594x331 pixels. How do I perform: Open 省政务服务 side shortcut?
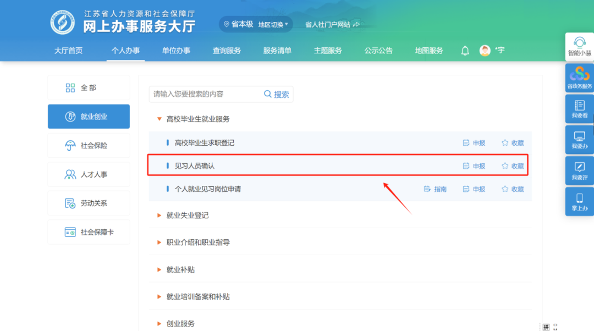pyautogui.click(x=579, y=78)
